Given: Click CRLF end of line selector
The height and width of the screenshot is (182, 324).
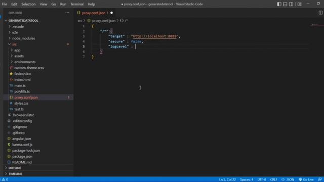Looking at the screenshot, I should [273, 179].
